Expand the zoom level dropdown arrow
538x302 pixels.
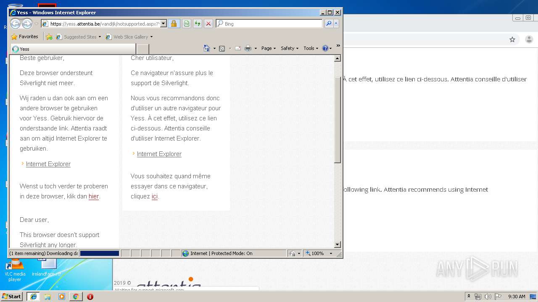pos(331,253)
